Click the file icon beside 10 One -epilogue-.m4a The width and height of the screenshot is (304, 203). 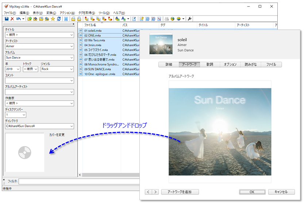pos(81,74)
